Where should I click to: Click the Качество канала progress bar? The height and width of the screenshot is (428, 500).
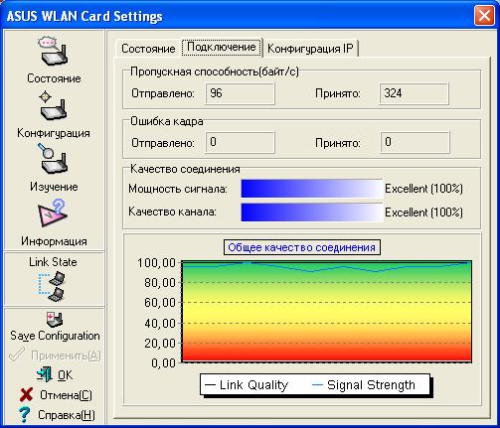click(312, 213)
